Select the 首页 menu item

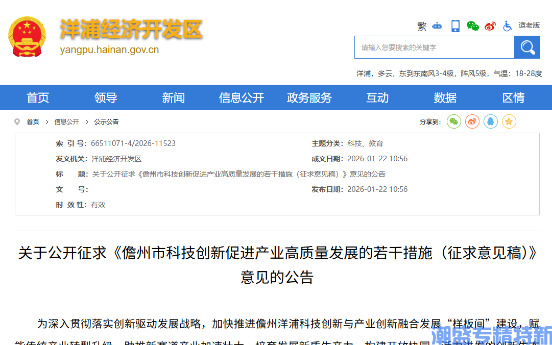[x=37, y=97]
